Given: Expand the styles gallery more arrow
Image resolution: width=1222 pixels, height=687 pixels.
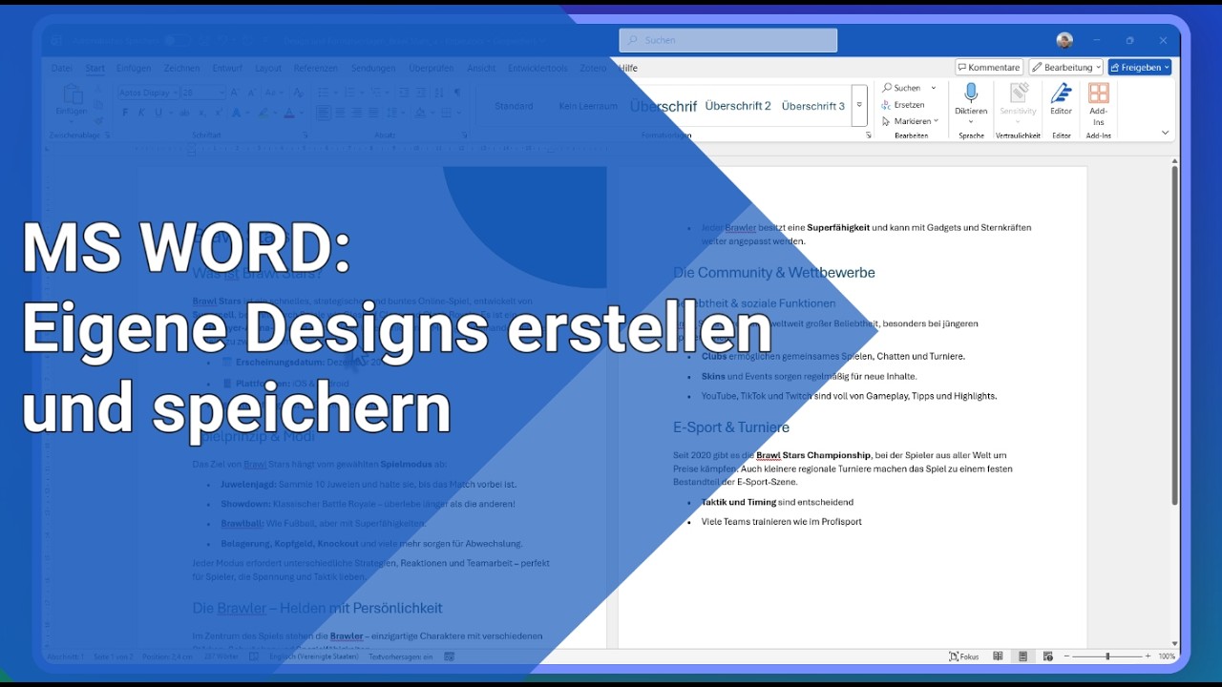Looking at the screenshot, I should [x=859, y=106].
